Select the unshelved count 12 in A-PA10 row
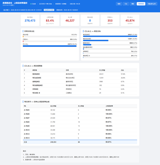The height and width of the screenshot is (165, 160). [x=79, y=130]
